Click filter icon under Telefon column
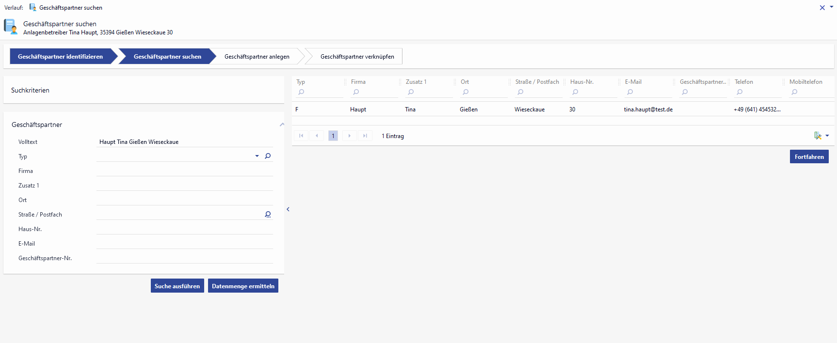 tap(740, 92)
